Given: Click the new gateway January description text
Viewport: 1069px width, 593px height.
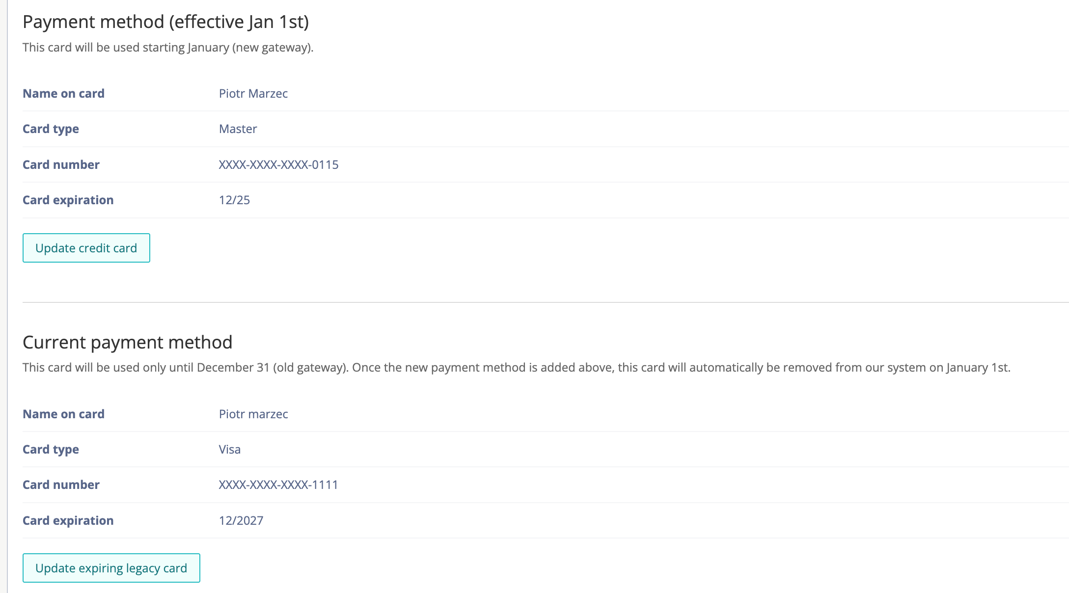Looking at the screenshot, I should point(168,48).
